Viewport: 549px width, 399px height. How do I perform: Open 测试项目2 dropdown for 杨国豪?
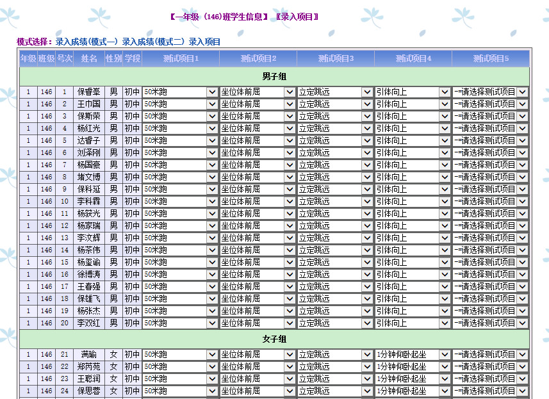[258, 165]
